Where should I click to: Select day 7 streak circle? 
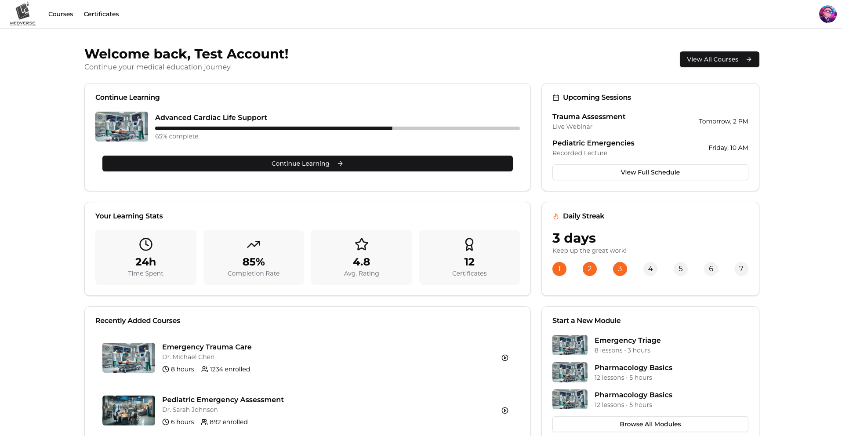(x=741, y=269)
